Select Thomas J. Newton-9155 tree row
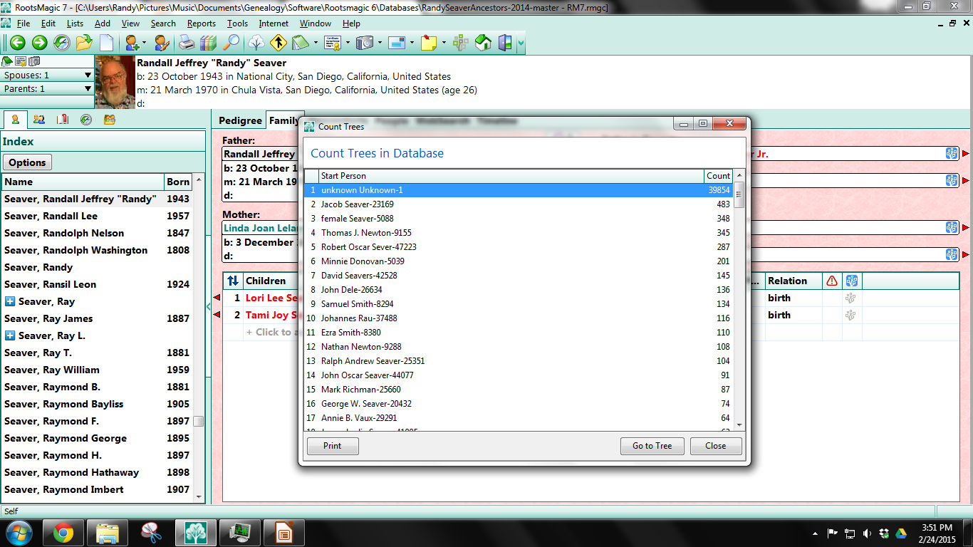 tap(519, 233)
